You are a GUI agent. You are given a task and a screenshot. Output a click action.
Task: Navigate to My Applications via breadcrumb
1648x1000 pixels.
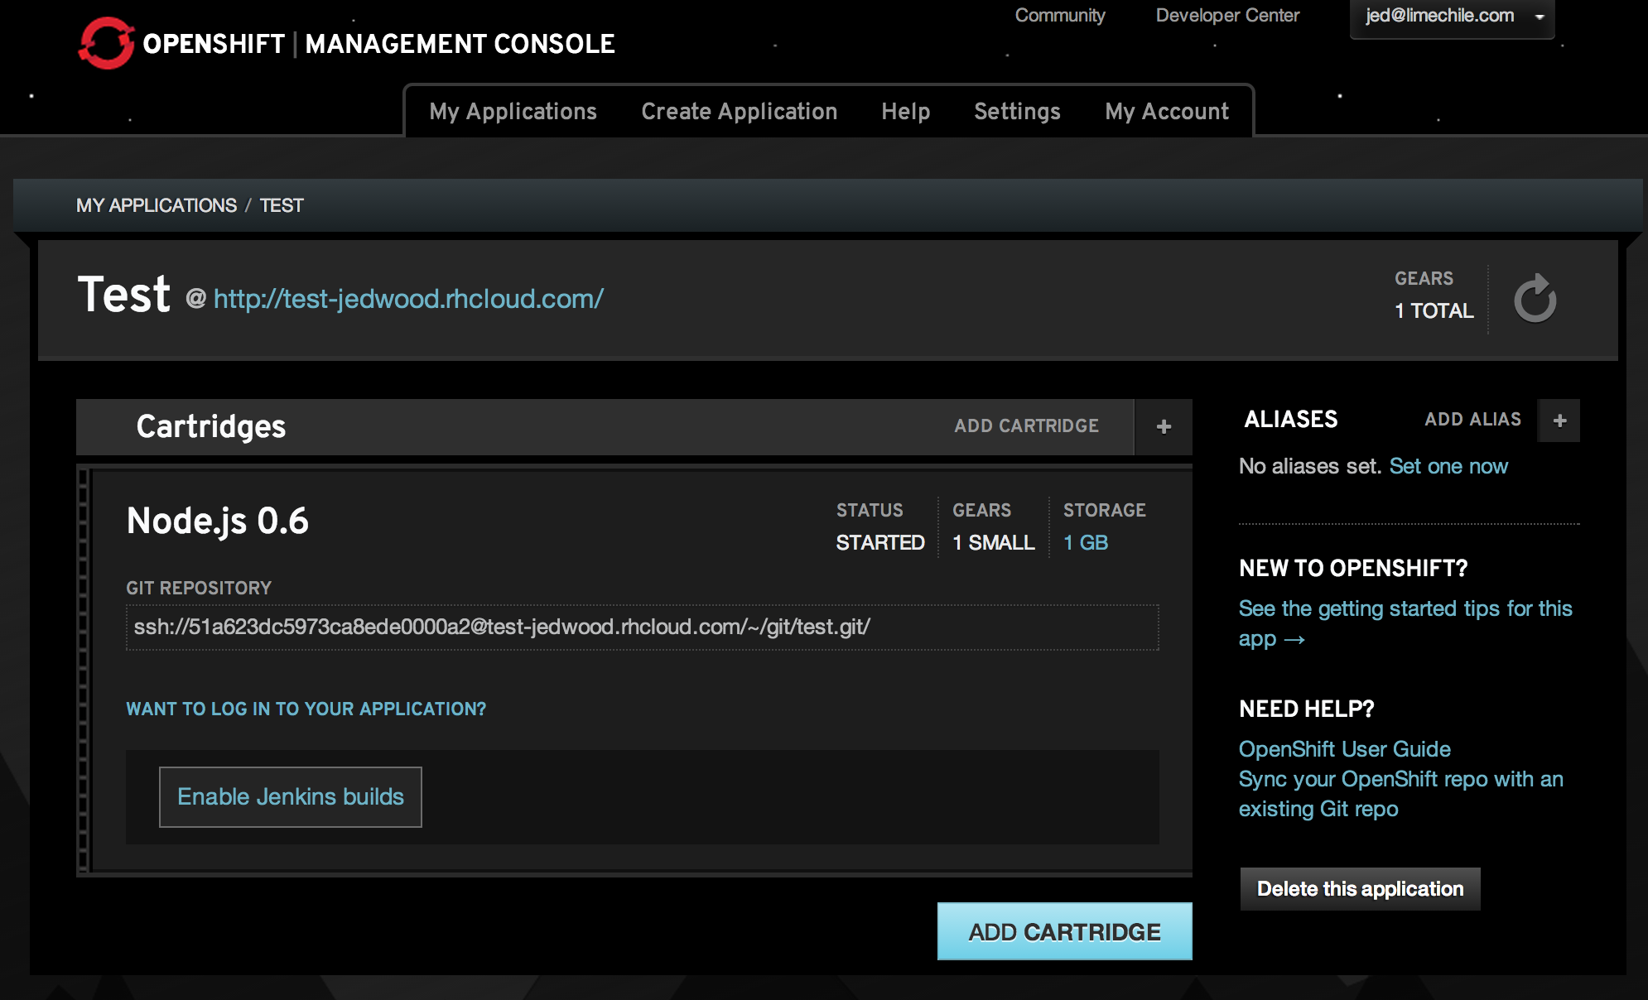[x=157, y=205]
